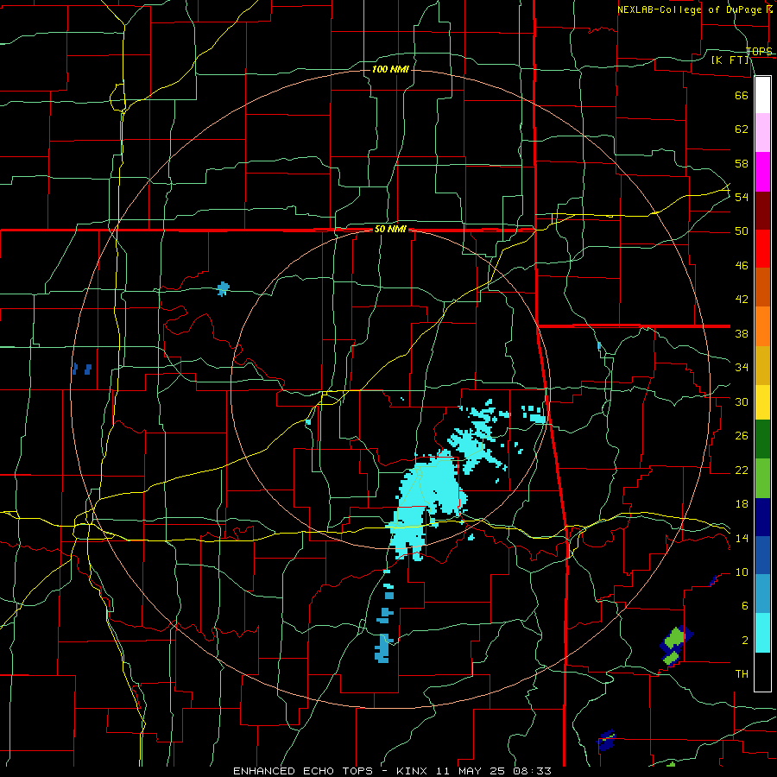This screenshot has height=777, width=777.
Task: Click the 100 NMI range ring label
Action: pyautogui.click(x=390, y=69)
